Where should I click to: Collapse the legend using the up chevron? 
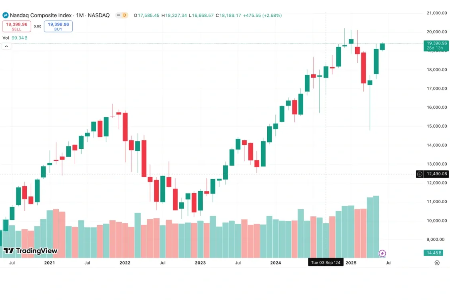point(6,46)
